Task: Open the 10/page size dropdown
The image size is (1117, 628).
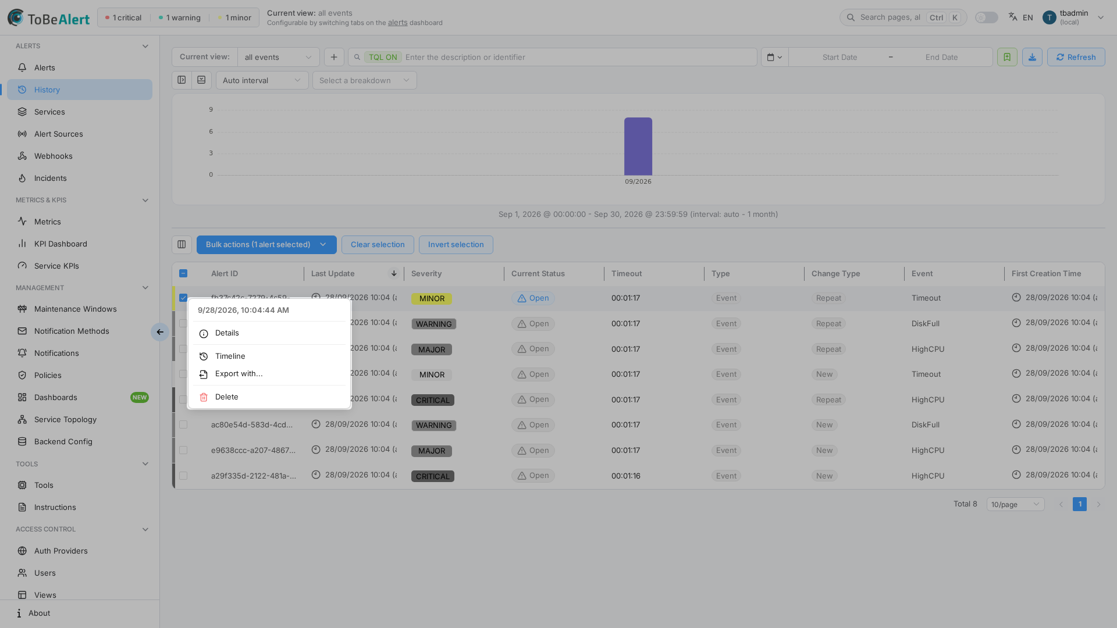Action: coord(1015,504)
